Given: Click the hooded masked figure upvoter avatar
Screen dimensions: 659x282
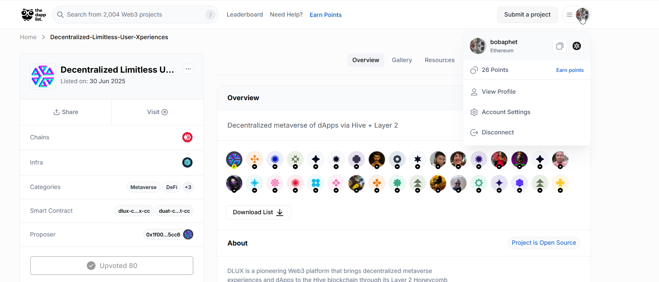Looking at the screenshot, I should (x=234, y=183).
